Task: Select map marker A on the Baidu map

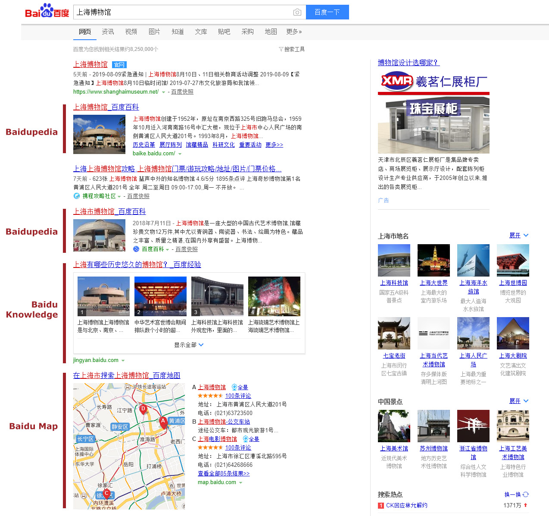Action: pyautogui.click(x=163, y=421)
